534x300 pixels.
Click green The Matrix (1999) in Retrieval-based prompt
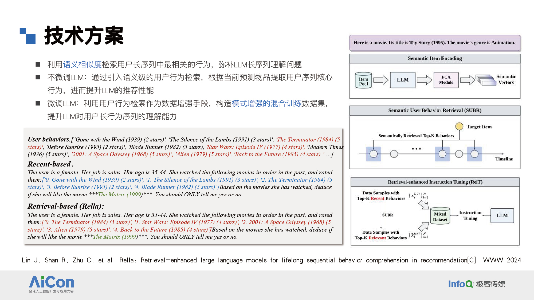tap(115, 237)
